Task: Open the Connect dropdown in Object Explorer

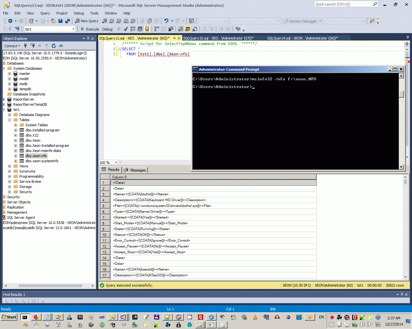Action: (x=12, y=46)
